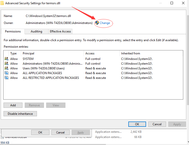Click the ALL RESTRICTED APPLICATION PACKAGES icon
The height and width of the screenshot is (145, 189).
pyautogui.click(x=6, y=78)
